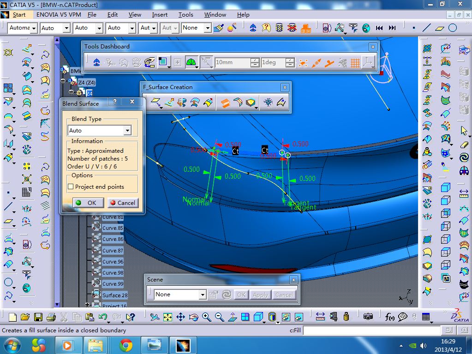Select Curve.85 in the specification tree

coord(113,228)
